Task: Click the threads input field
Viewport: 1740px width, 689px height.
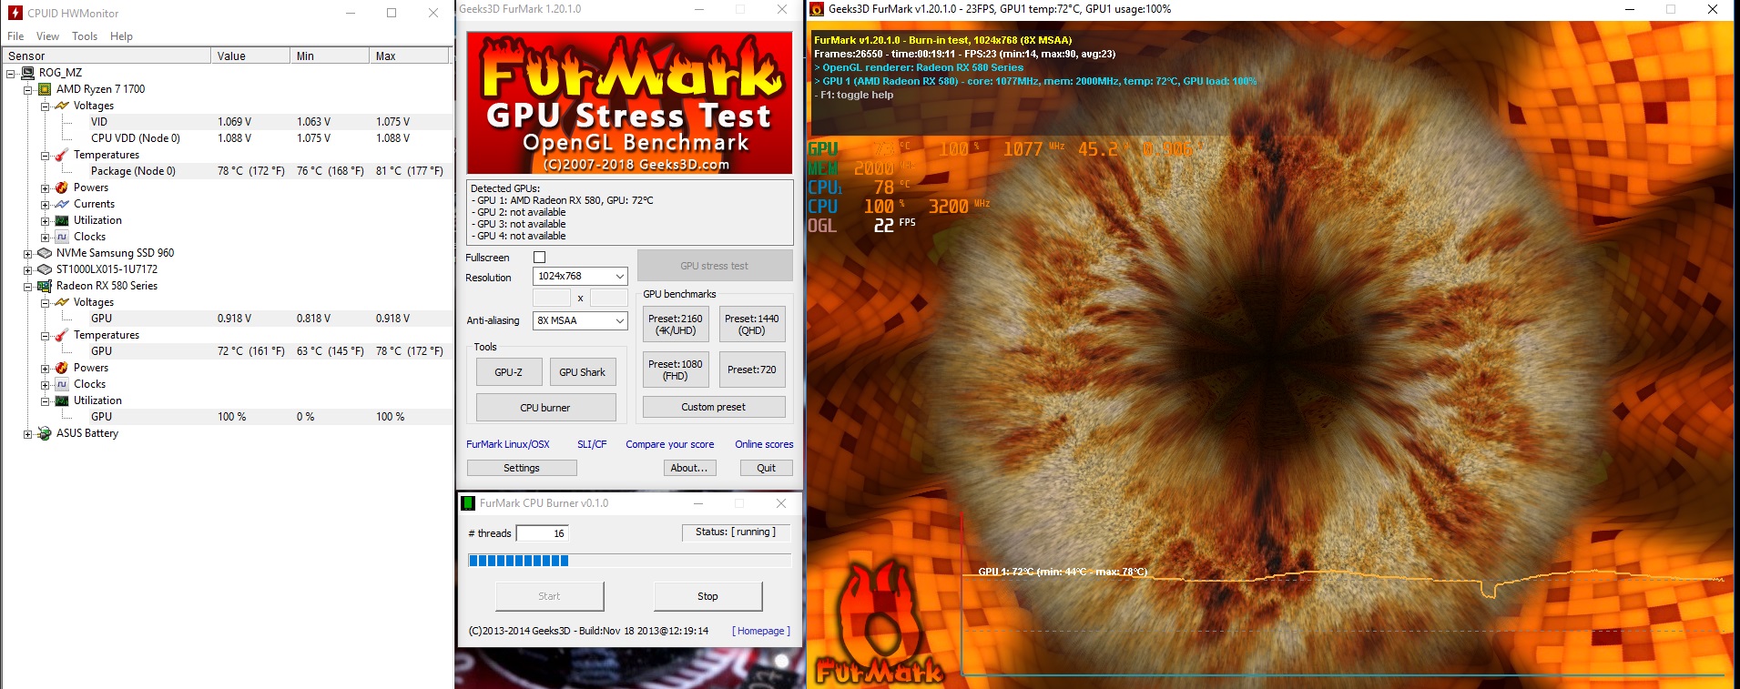Action: 544,533
